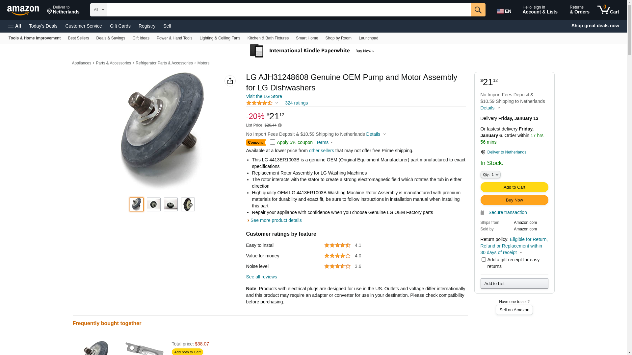
Task: Click the List Price info icon
Action: coord(280,125)
